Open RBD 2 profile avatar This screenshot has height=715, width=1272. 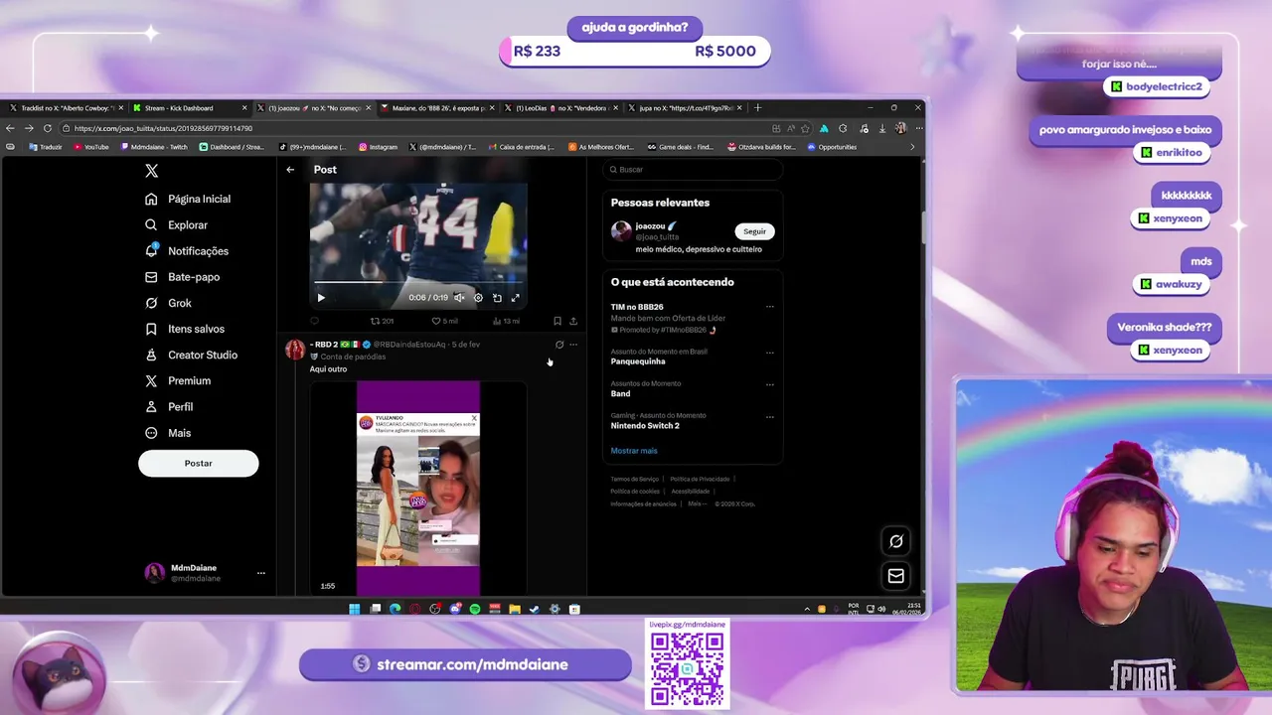click(x=295, y=349)
